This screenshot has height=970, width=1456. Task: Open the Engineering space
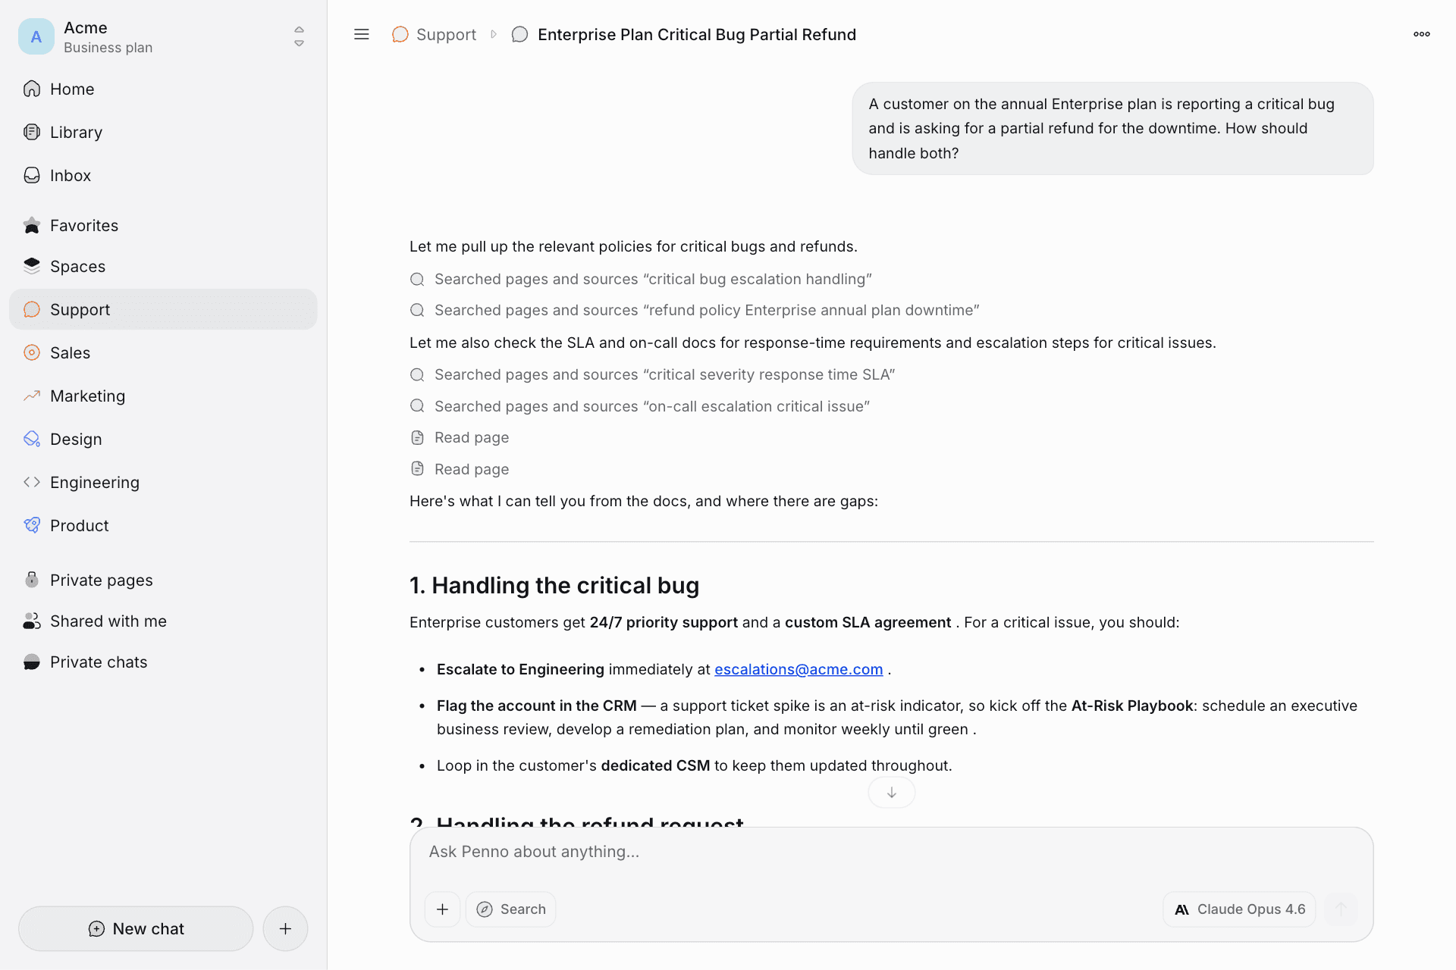163,482
